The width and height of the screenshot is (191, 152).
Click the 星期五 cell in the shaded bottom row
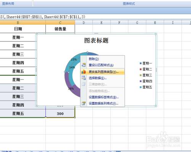pyautogui.click(x=23, y=114)
